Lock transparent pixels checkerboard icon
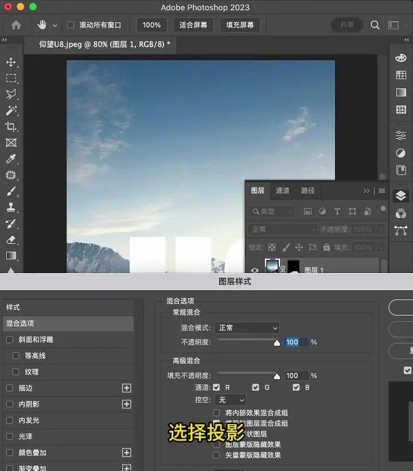The height and width of the screenshot is (471, 413). pos(272,247)
